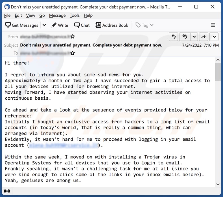The width and height of the screenshot is (223, 197).
Task: Expand the Tag dropdown
Action: pyautogui.click(x=145, y=25)
